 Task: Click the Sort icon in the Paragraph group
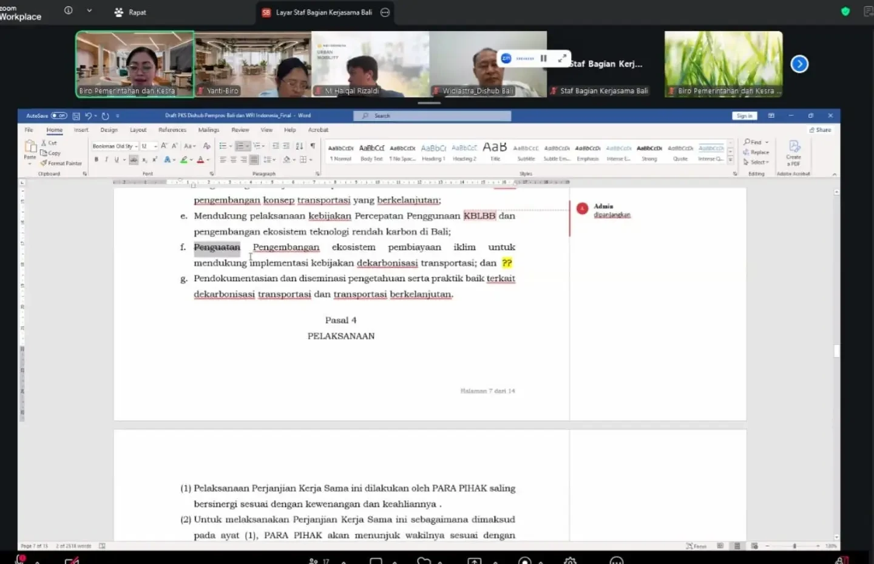pyautogui.click(x=299, y=146)
